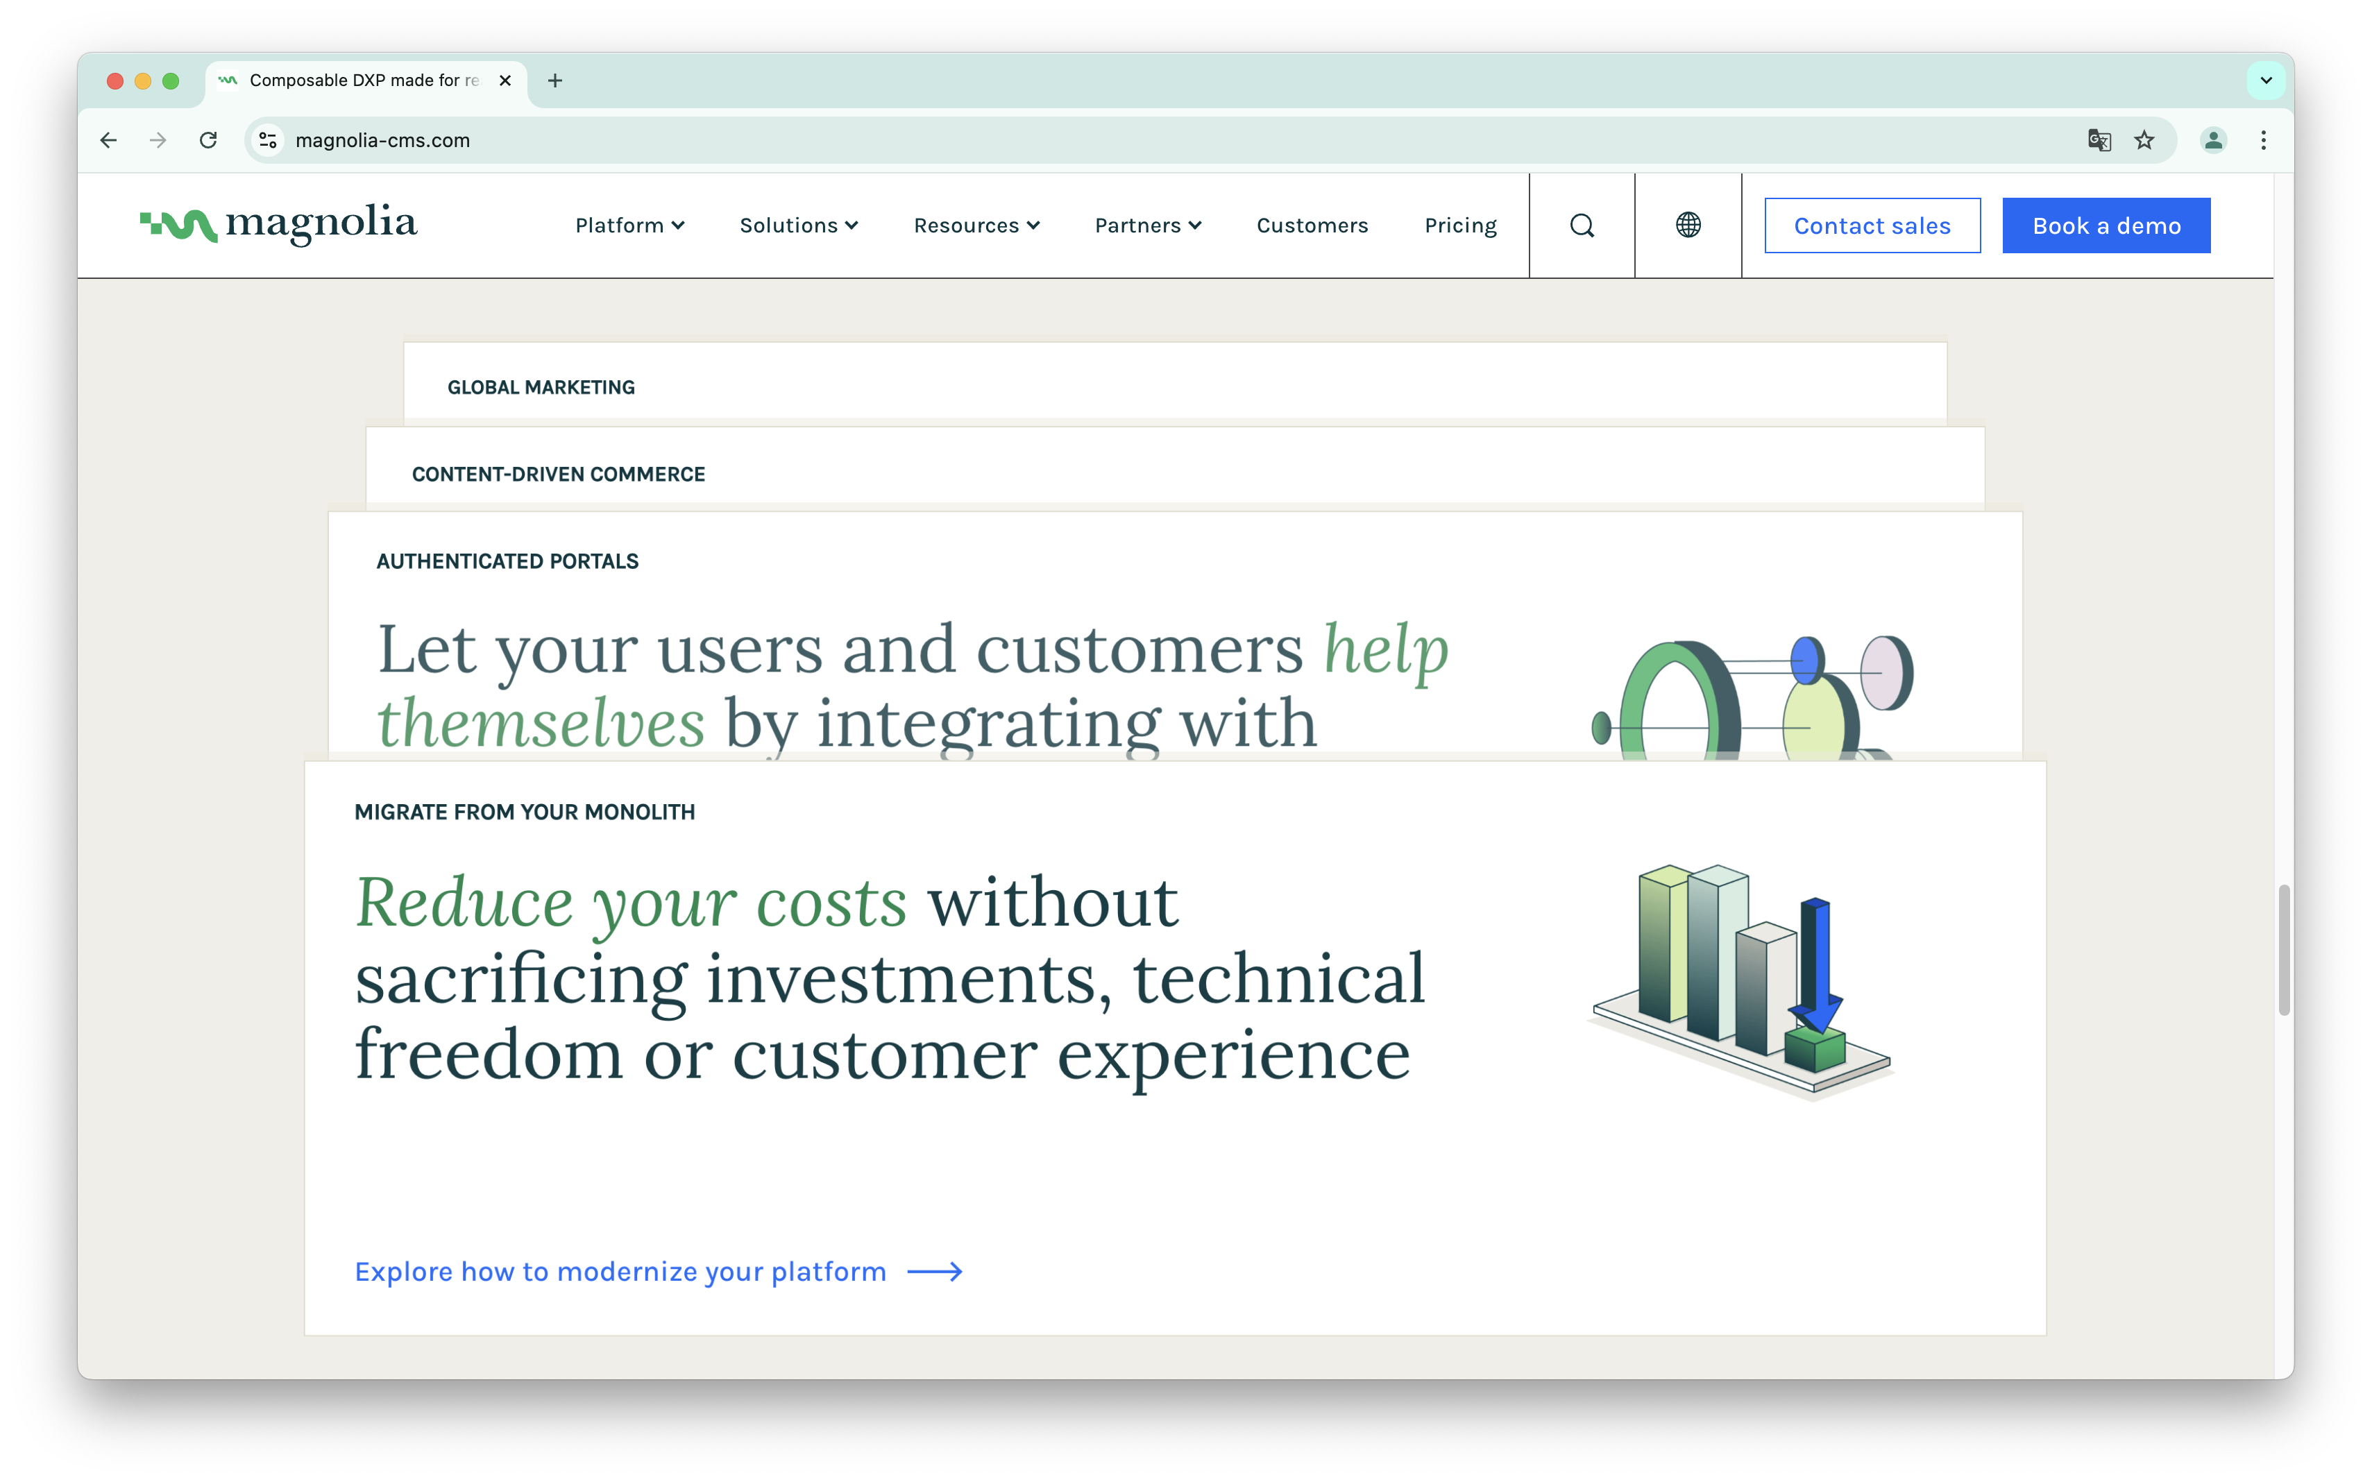The height and width of the screenshot is (1482, 2372).
Task: Click the Book a demo button
Action: coord(2106,225)
